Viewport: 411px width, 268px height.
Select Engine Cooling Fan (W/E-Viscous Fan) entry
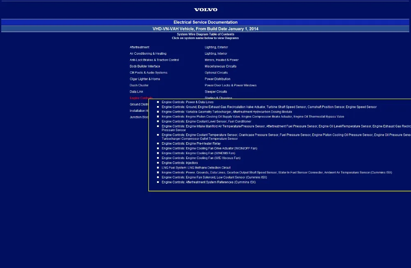click(201, 158)
